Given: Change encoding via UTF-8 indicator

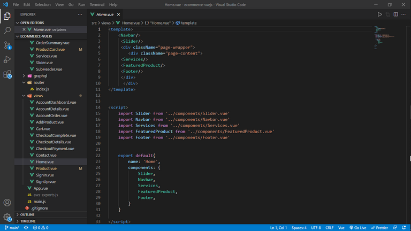Looking at the screenshot, I should [x=316, y=228].
